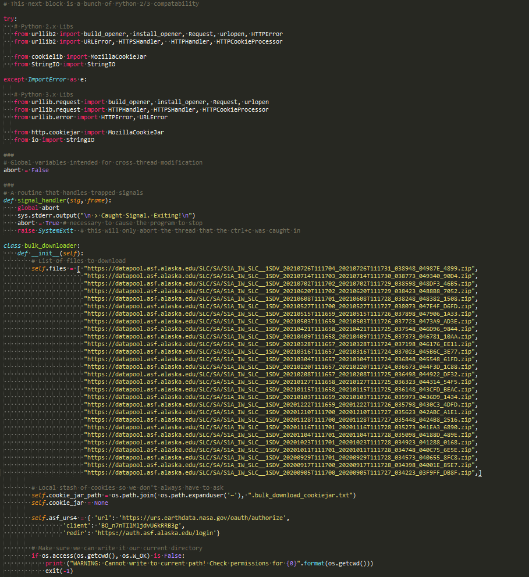
Task: Place cursor on 'except ImportError as e' line
Action: [45, 80]
